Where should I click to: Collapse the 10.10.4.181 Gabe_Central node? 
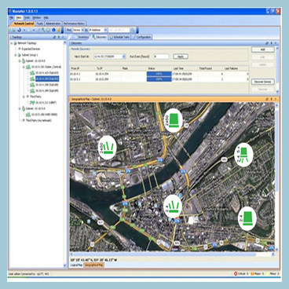(24, 67)
